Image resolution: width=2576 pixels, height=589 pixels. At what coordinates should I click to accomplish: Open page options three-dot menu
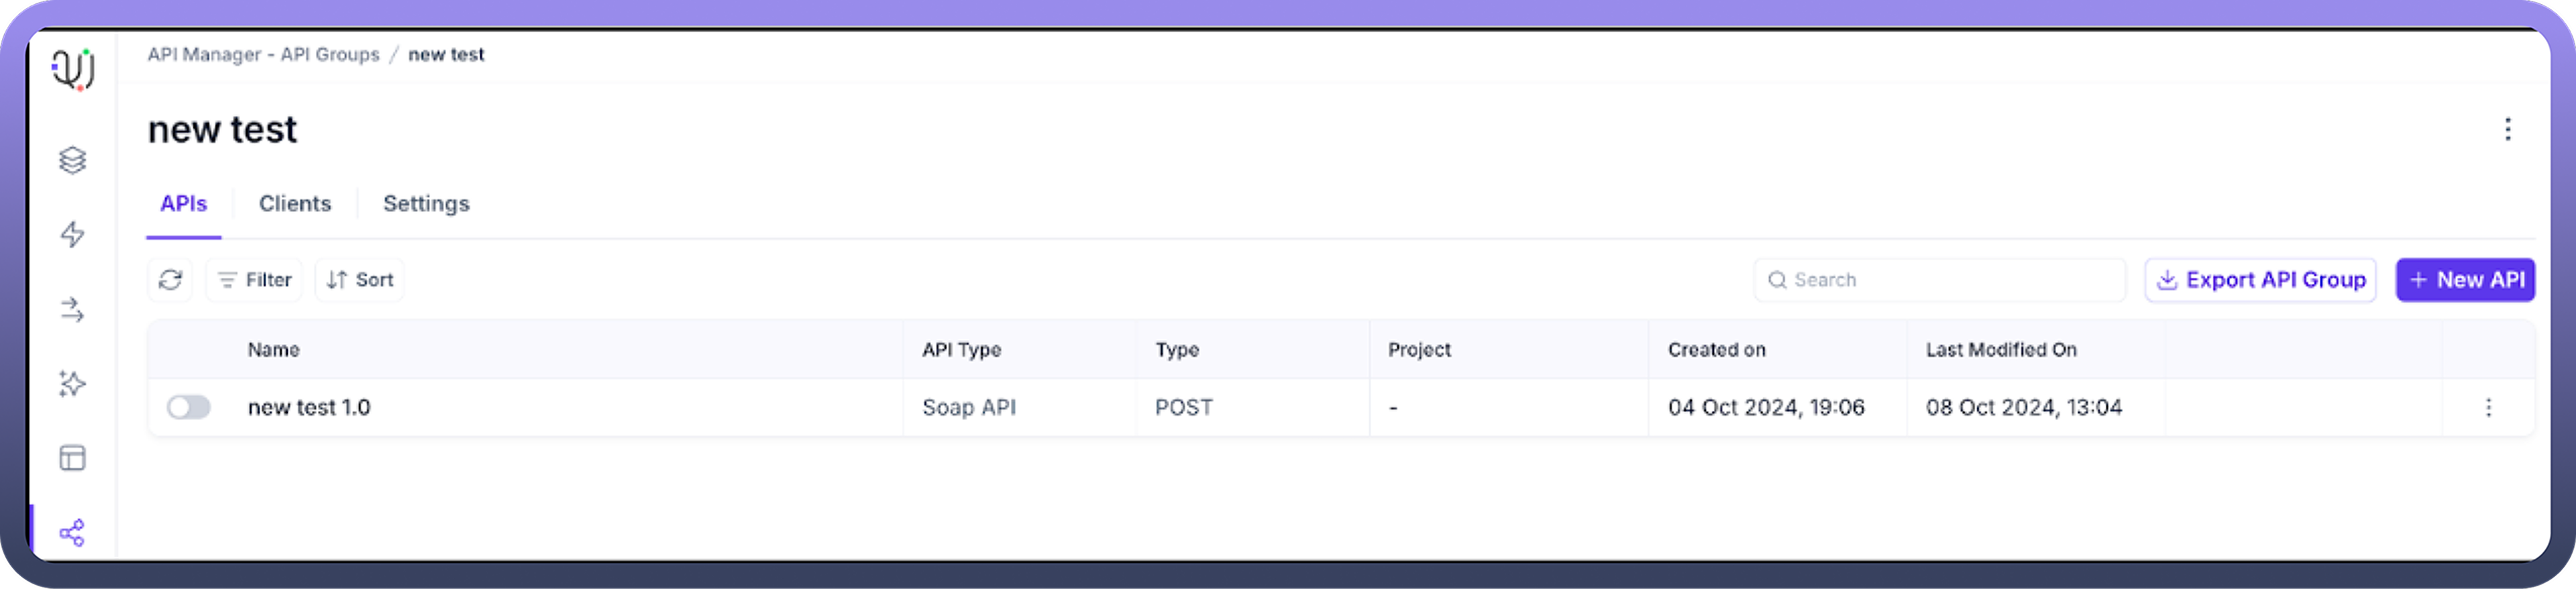pos(2507,129)
